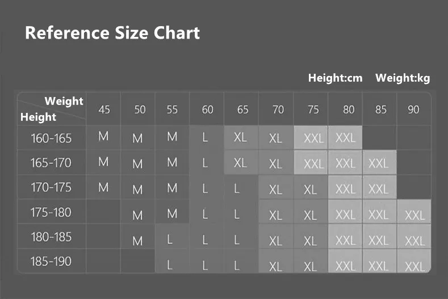Click M cell for 160-165 at 45kg

[103, 137]
